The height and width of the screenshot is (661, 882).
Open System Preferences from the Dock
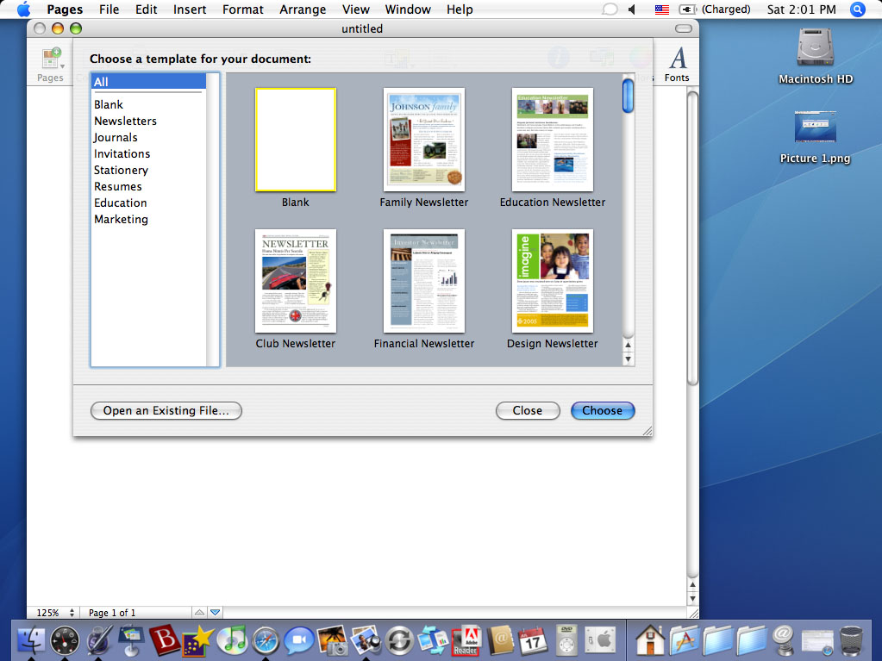coord(600,641)
